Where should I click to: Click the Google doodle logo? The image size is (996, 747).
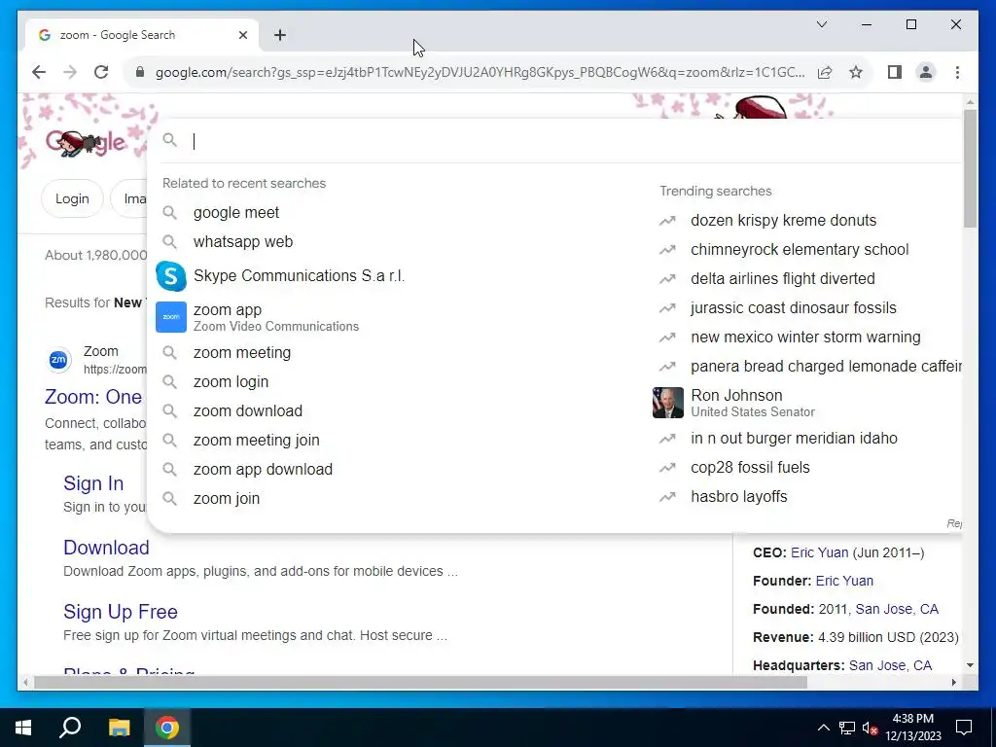[85, 142]
